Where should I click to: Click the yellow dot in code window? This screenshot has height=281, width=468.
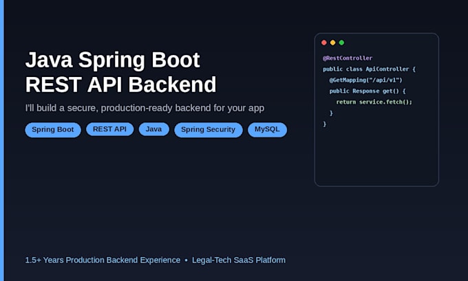coord(333,43)
